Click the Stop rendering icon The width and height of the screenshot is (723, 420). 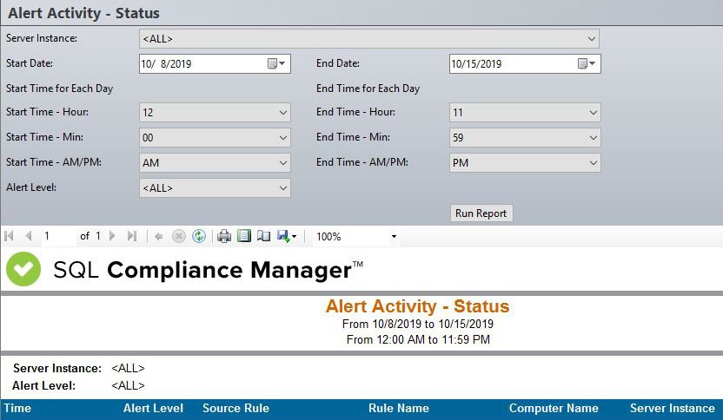179,236
